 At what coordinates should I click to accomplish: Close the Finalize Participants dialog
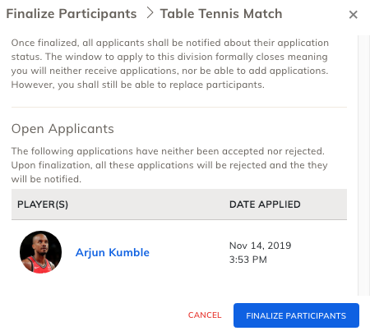[x=354, y=15]
